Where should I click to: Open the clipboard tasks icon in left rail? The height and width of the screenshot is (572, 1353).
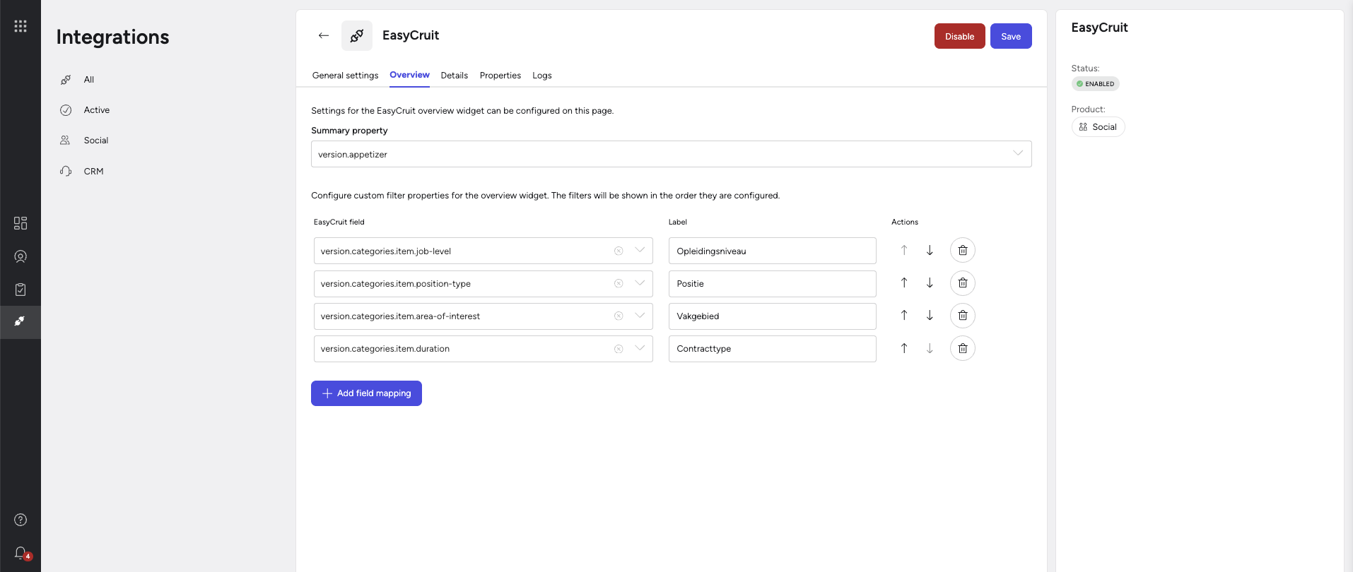coord(20,290)
